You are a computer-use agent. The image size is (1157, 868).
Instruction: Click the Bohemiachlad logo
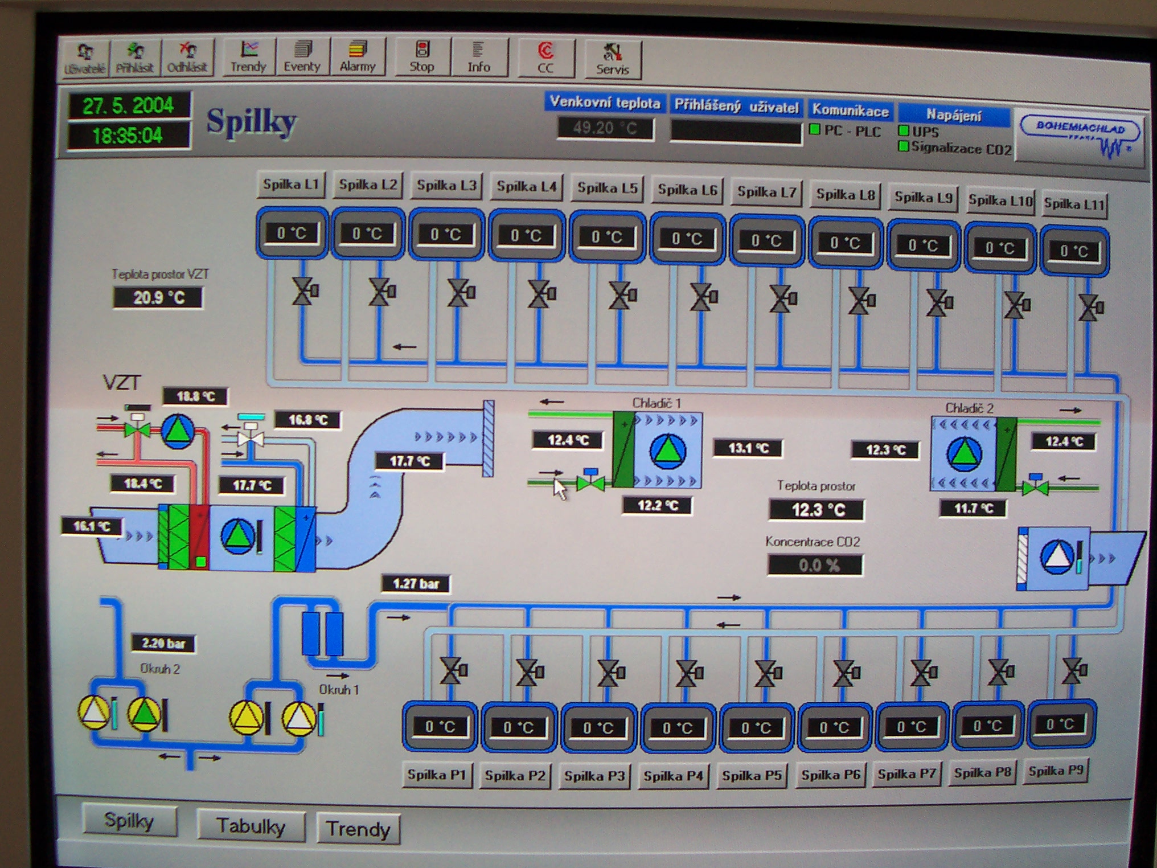[1080, 137]
